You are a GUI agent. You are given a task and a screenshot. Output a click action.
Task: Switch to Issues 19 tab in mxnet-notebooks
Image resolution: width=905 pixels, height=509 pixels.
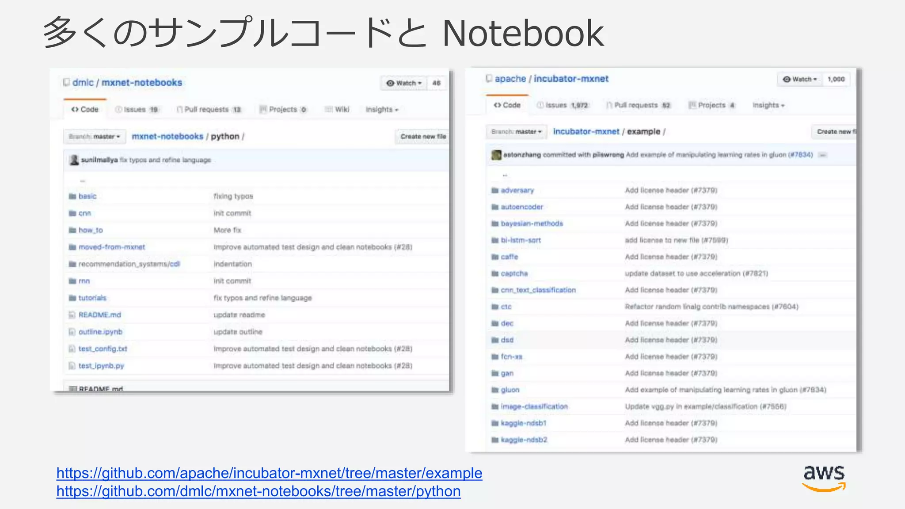pyautogui.click(x=137, y=110)
